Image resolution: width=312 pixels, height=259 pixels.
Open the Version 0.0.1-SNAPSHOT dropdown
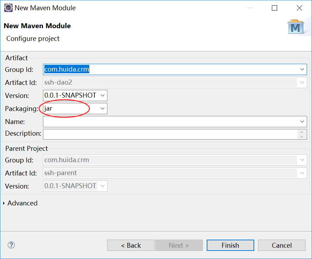[102, 95]
